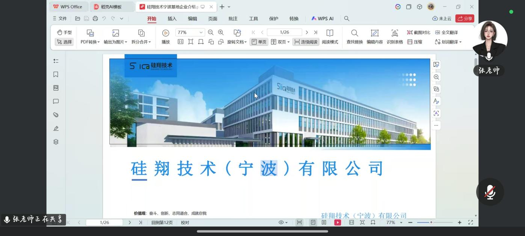Toggle 连续阅读 continuous reading
525x236 pixels.
[306, 42]
